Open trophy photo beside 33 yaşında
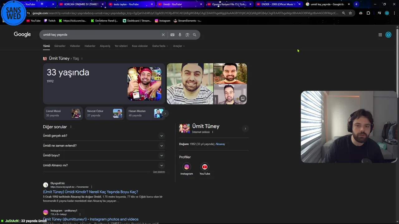Viewport: 399px width, 224px height. pos(144,84)
